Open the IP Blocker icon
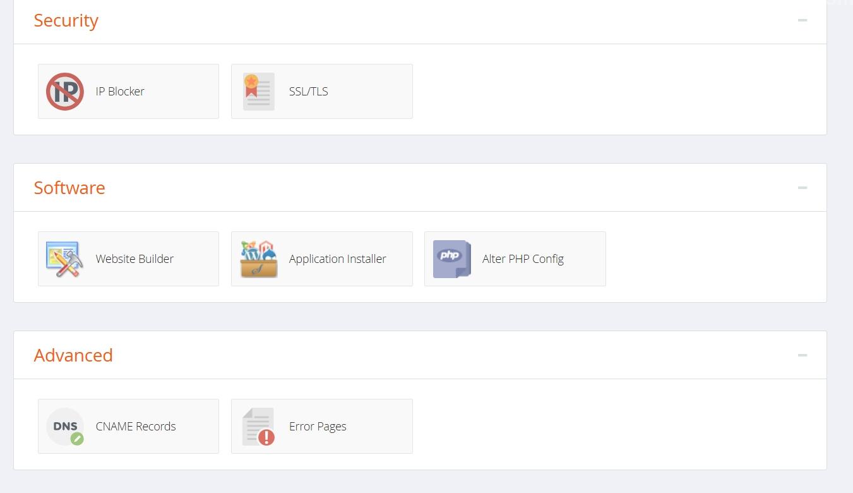 65,92
